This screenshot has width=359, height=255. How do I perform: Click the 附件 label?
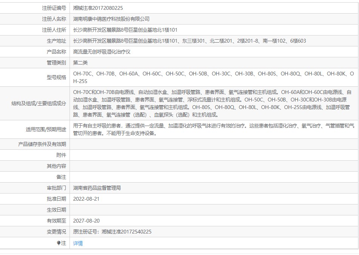tap(61, 155)
